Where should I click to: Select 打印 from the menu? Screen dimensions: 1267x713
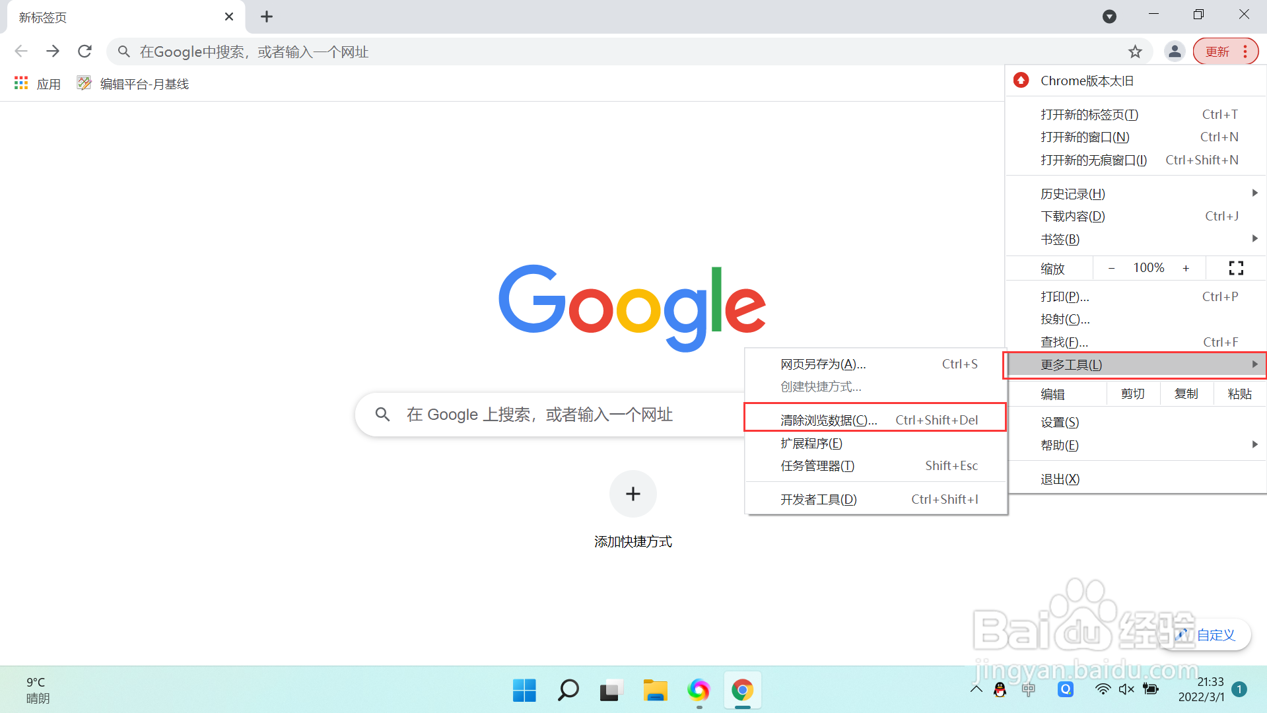[x=1136, y=297]
